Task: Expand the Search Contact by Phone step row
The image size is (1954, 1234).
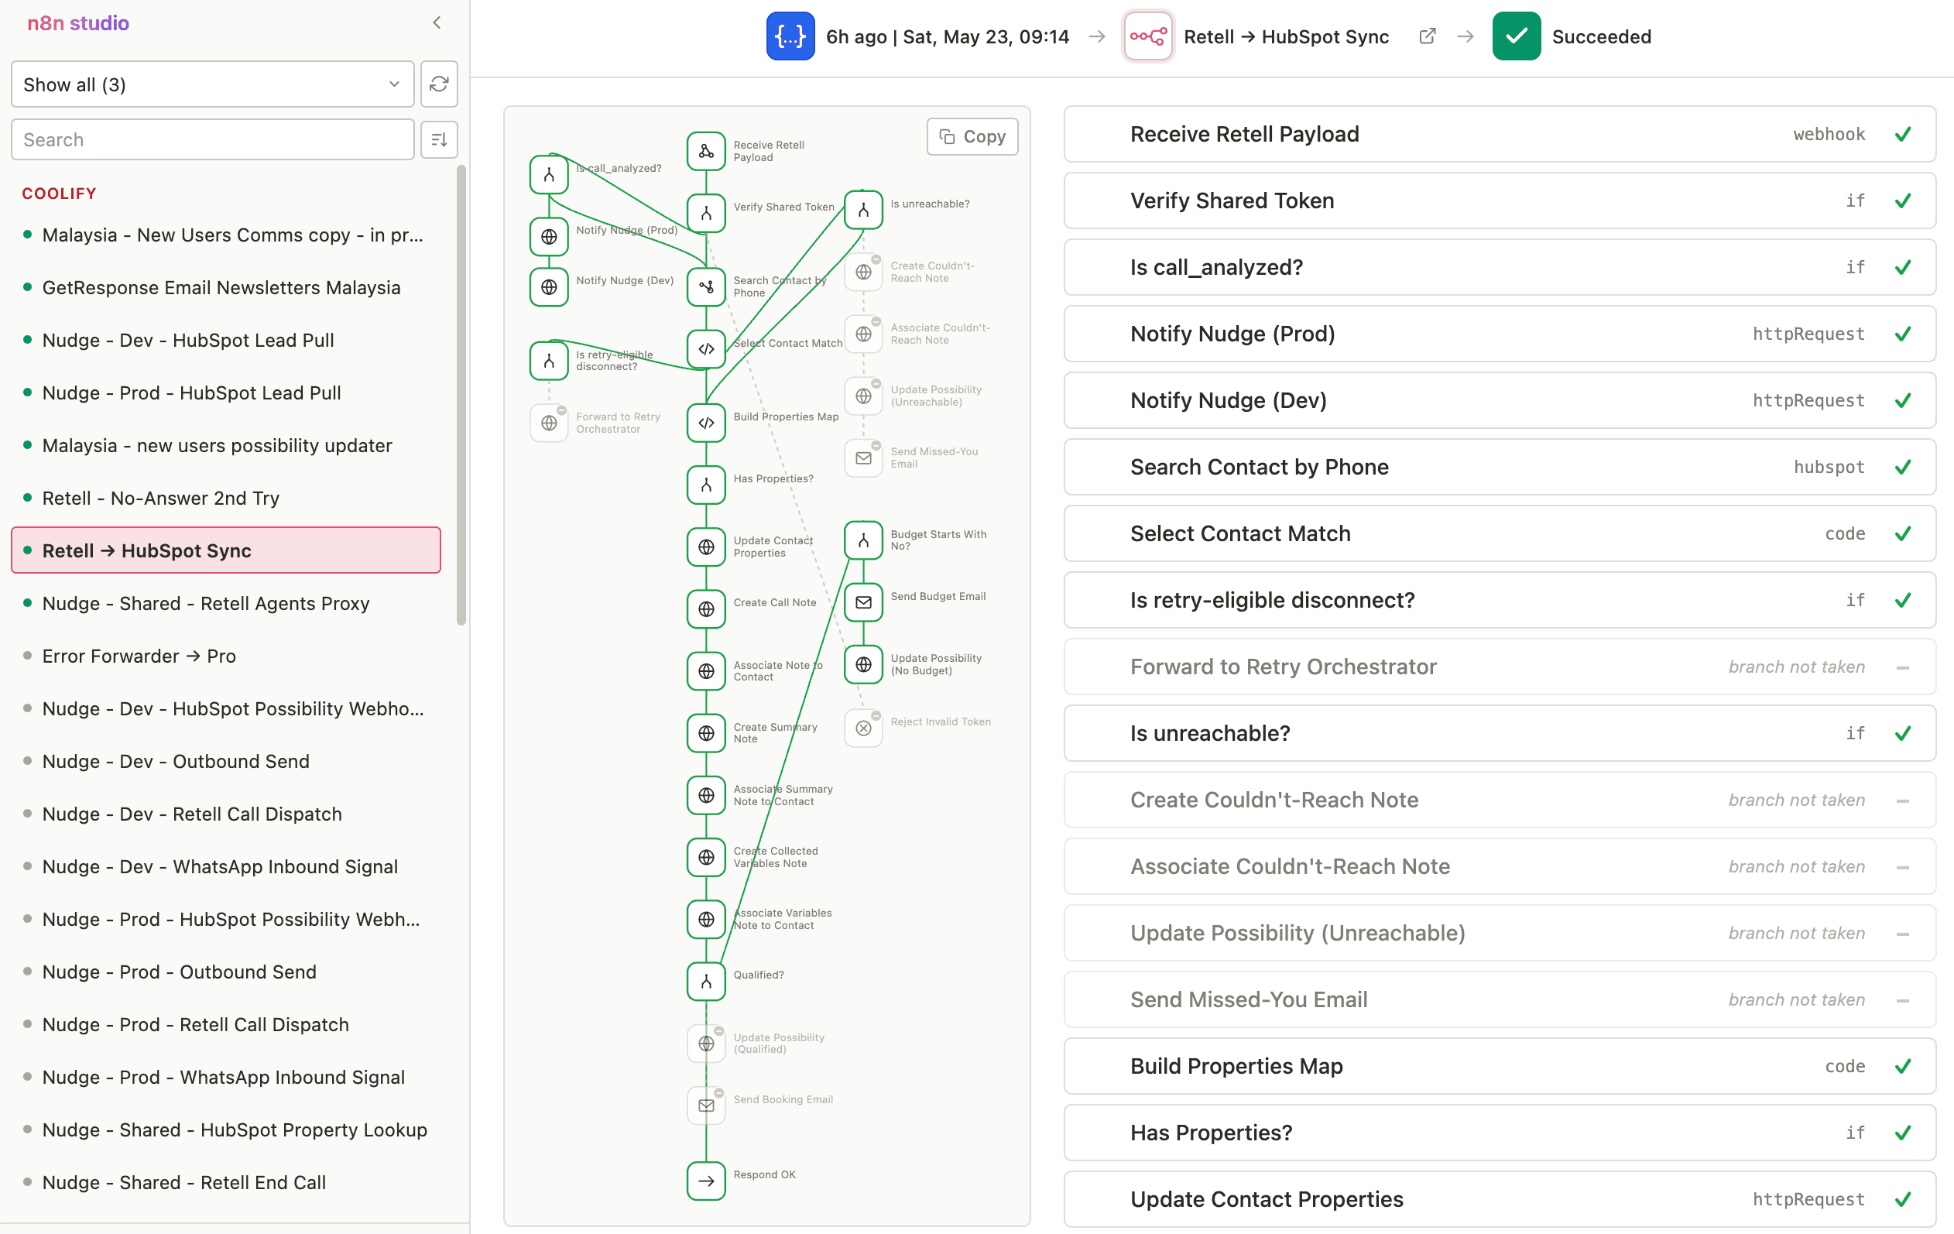Action: [1500, 467]
